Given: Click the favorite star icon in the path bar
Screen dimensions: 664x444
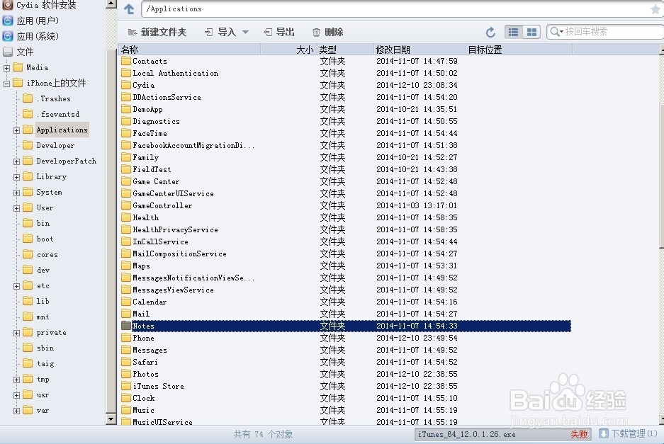Looking at the screenshot, I should [x=655, y=9].
